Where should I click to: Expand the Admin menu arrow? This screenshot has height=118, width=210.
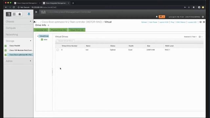pos(31,61)
